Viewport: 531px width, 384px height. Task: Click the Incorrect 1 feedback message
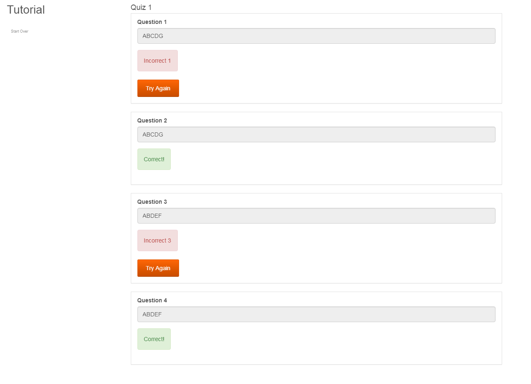coord(157,61)
